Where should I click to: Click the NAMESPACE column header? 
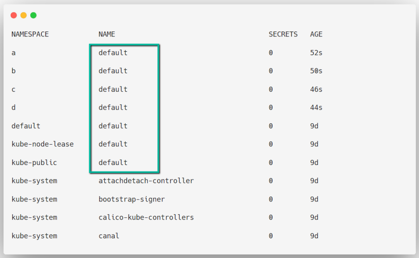click(x=29, y=34)
